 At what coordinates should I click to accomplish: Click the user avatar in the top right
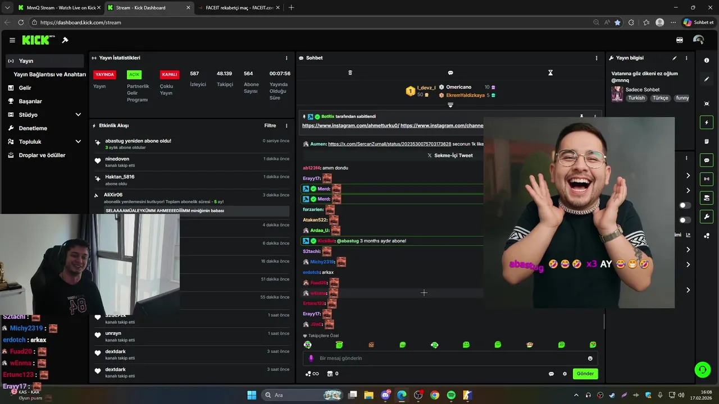[x=699, y=40]
